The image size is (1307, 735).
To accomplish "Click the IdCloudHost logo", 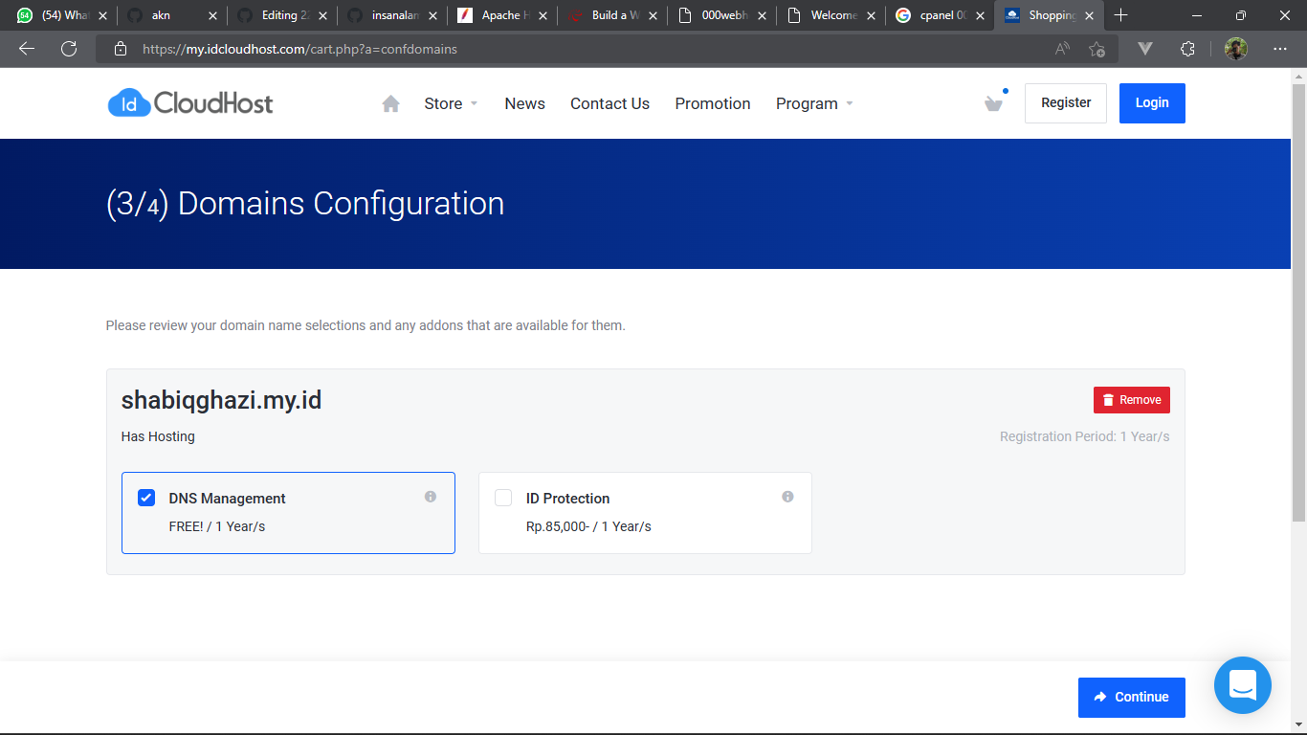I will click(x=189, y=102).
